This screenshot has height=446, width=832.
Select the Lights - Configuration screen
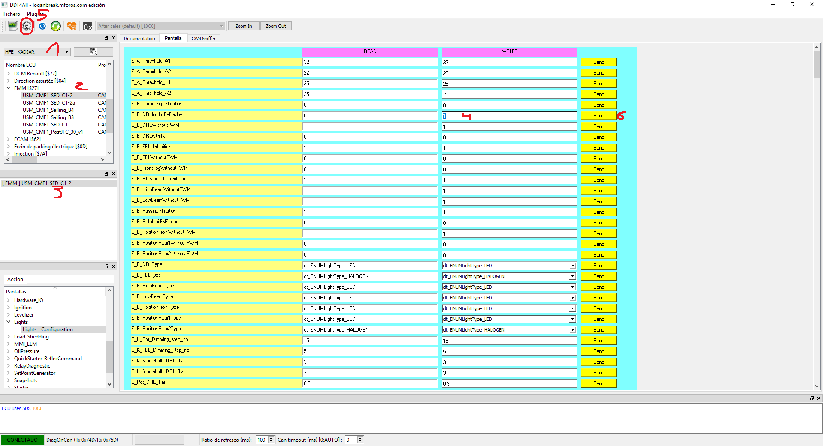click(48, 329)
